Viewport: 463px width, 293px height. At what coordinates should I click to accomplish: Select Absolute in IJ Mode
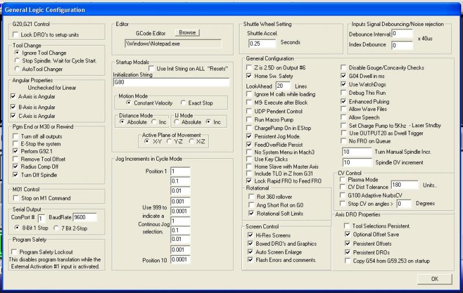177,122
